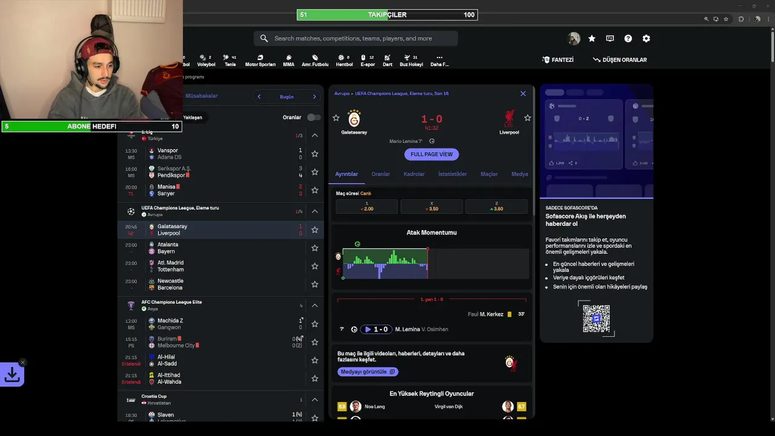
Task: Collapse AFC Champions League Elite section
Action: [315, 306]
